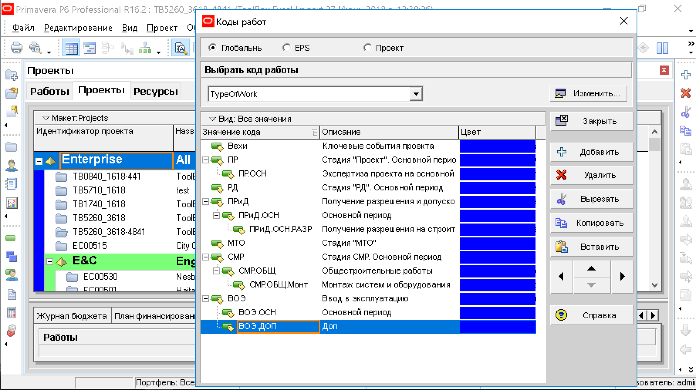Click the columns layout icon on the right of the toolbar
Screen dimensions: 696x390
pos(662,48)
